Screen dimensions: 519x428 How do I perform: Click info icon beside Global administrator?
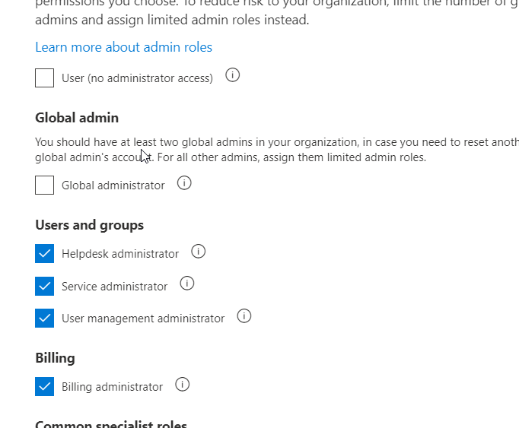click(184, 182)
